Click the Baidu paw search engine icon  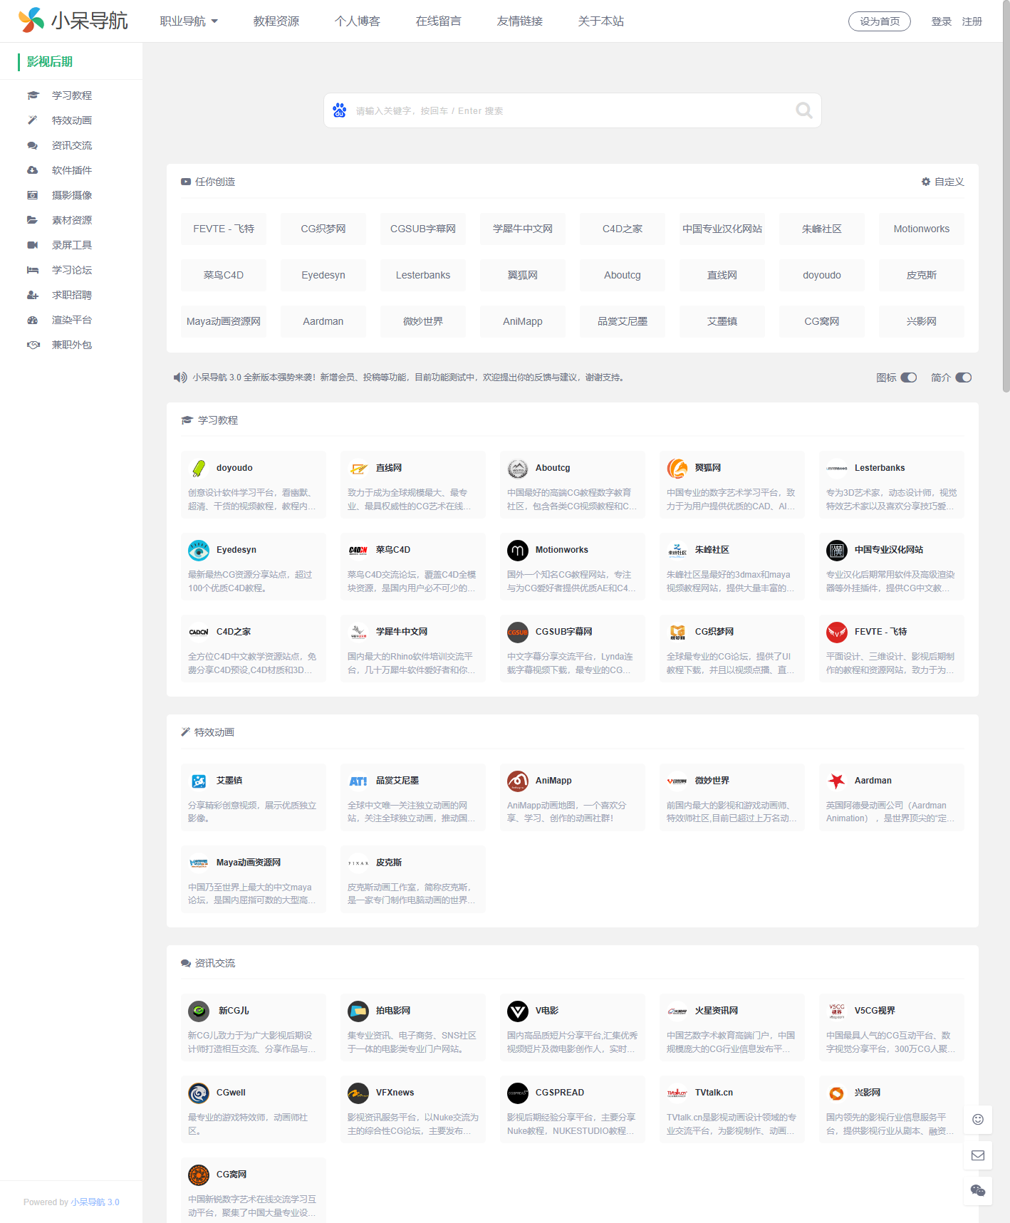[x=340, y=110]
